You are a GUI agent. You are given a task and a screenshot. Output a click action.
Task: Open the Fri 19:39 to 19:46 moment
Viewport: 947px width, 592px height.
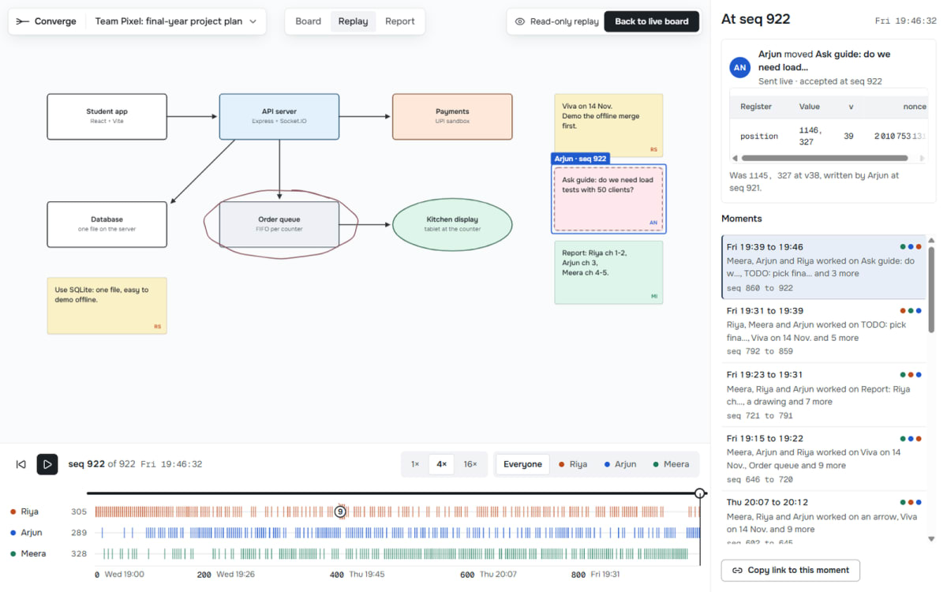point(822,267)
